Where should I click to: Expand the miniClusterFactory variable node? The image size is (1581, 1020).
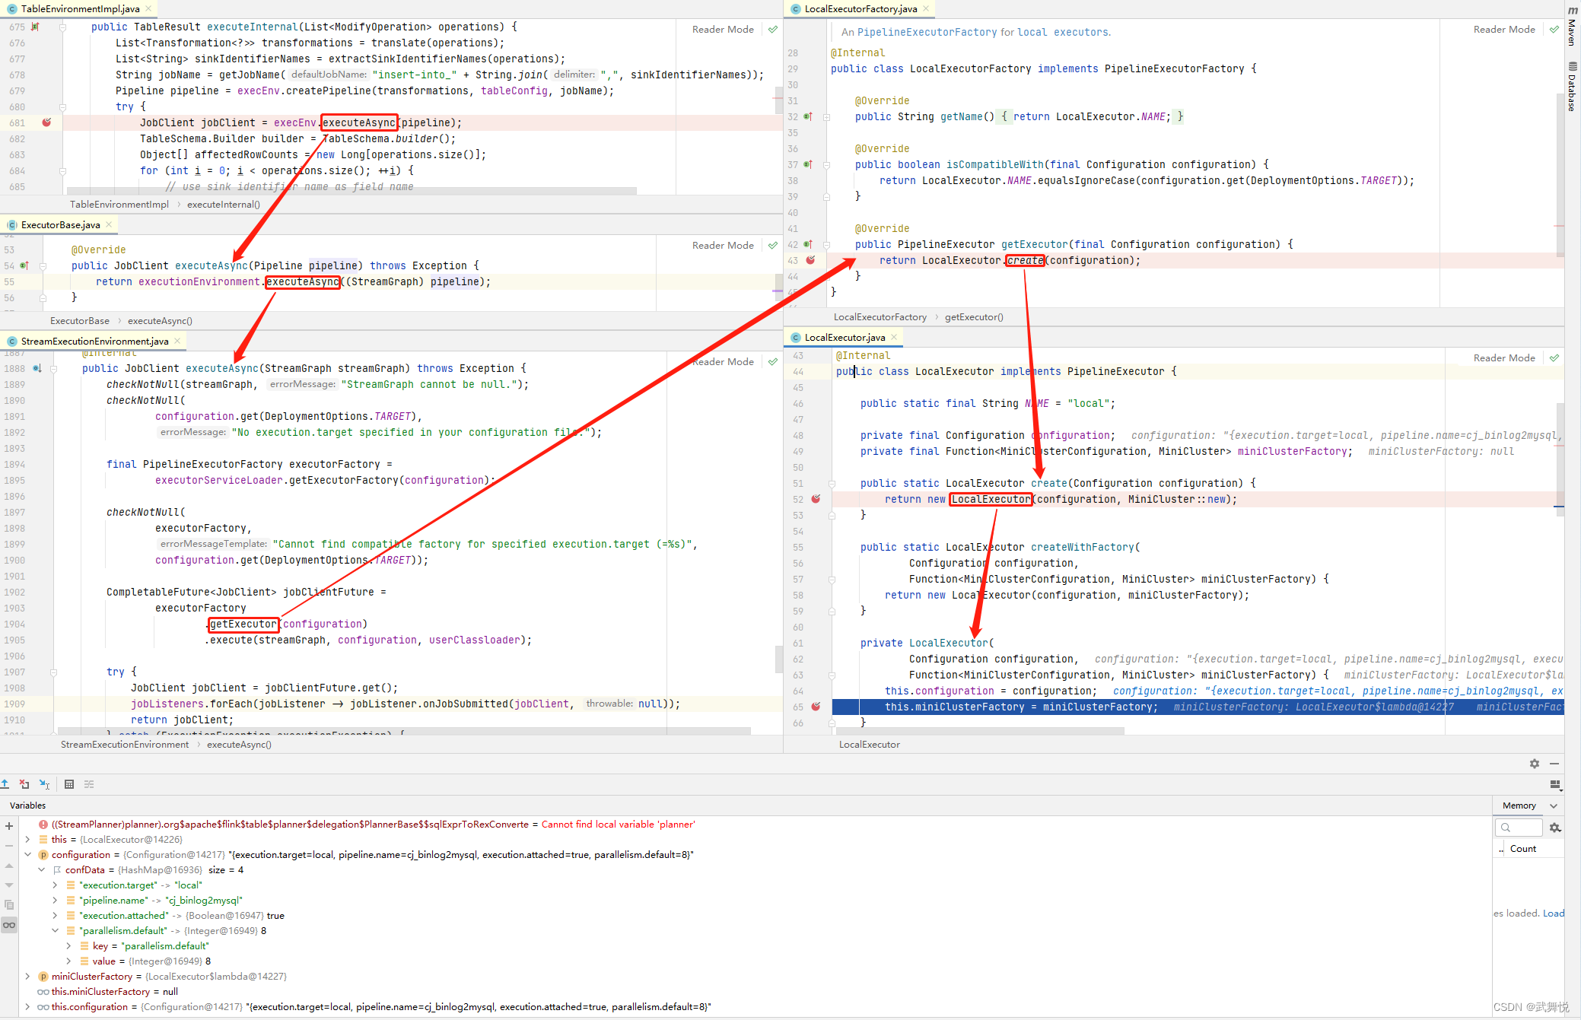[28, 977]
